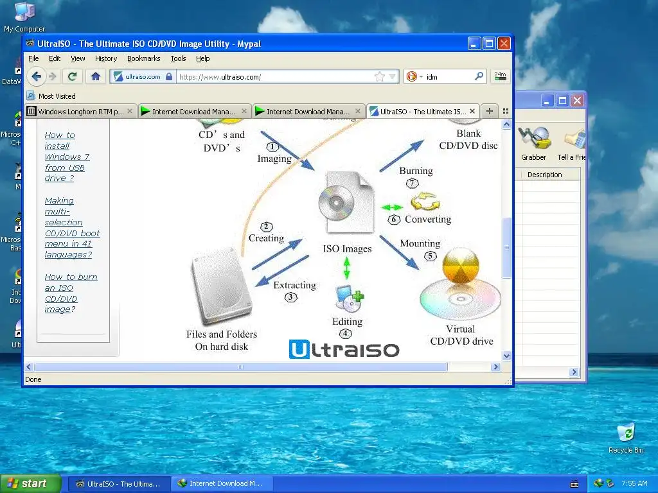This screenshot has height=493, width=658.
Task: Click the magnifier search icon
Action: [479, 76]
